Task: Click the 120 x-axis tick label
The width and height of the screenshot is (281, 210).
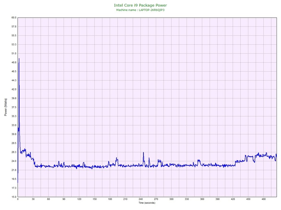Action: (79, 199)
